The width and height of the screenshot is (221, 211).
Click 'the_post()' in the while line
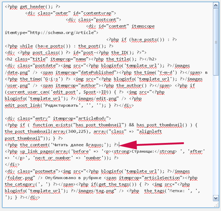[91, 46]
